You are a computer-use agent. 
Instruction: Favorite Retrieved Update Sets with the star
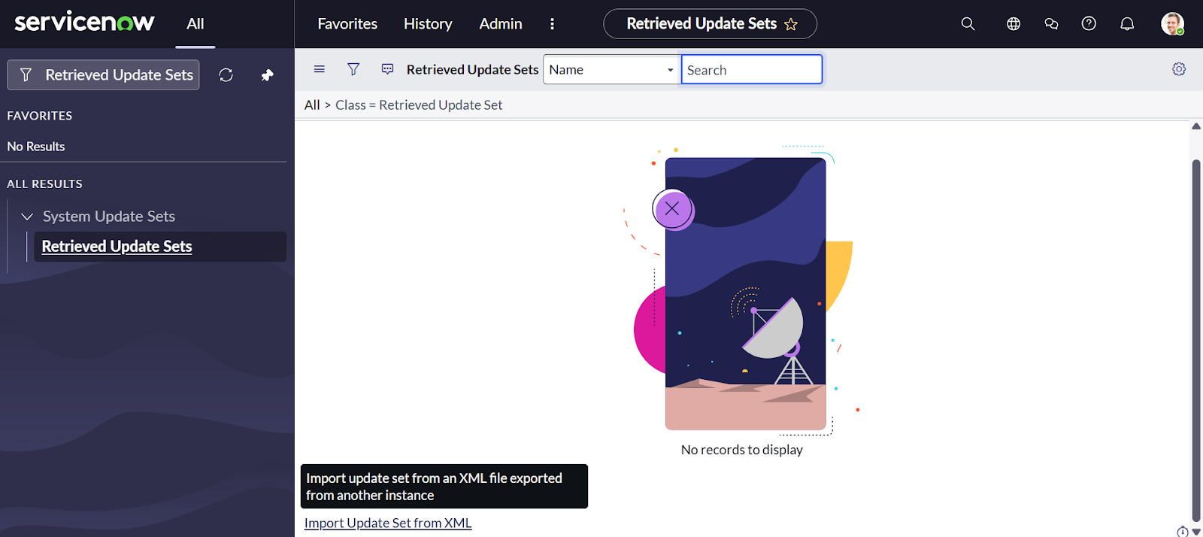(791, 25)
